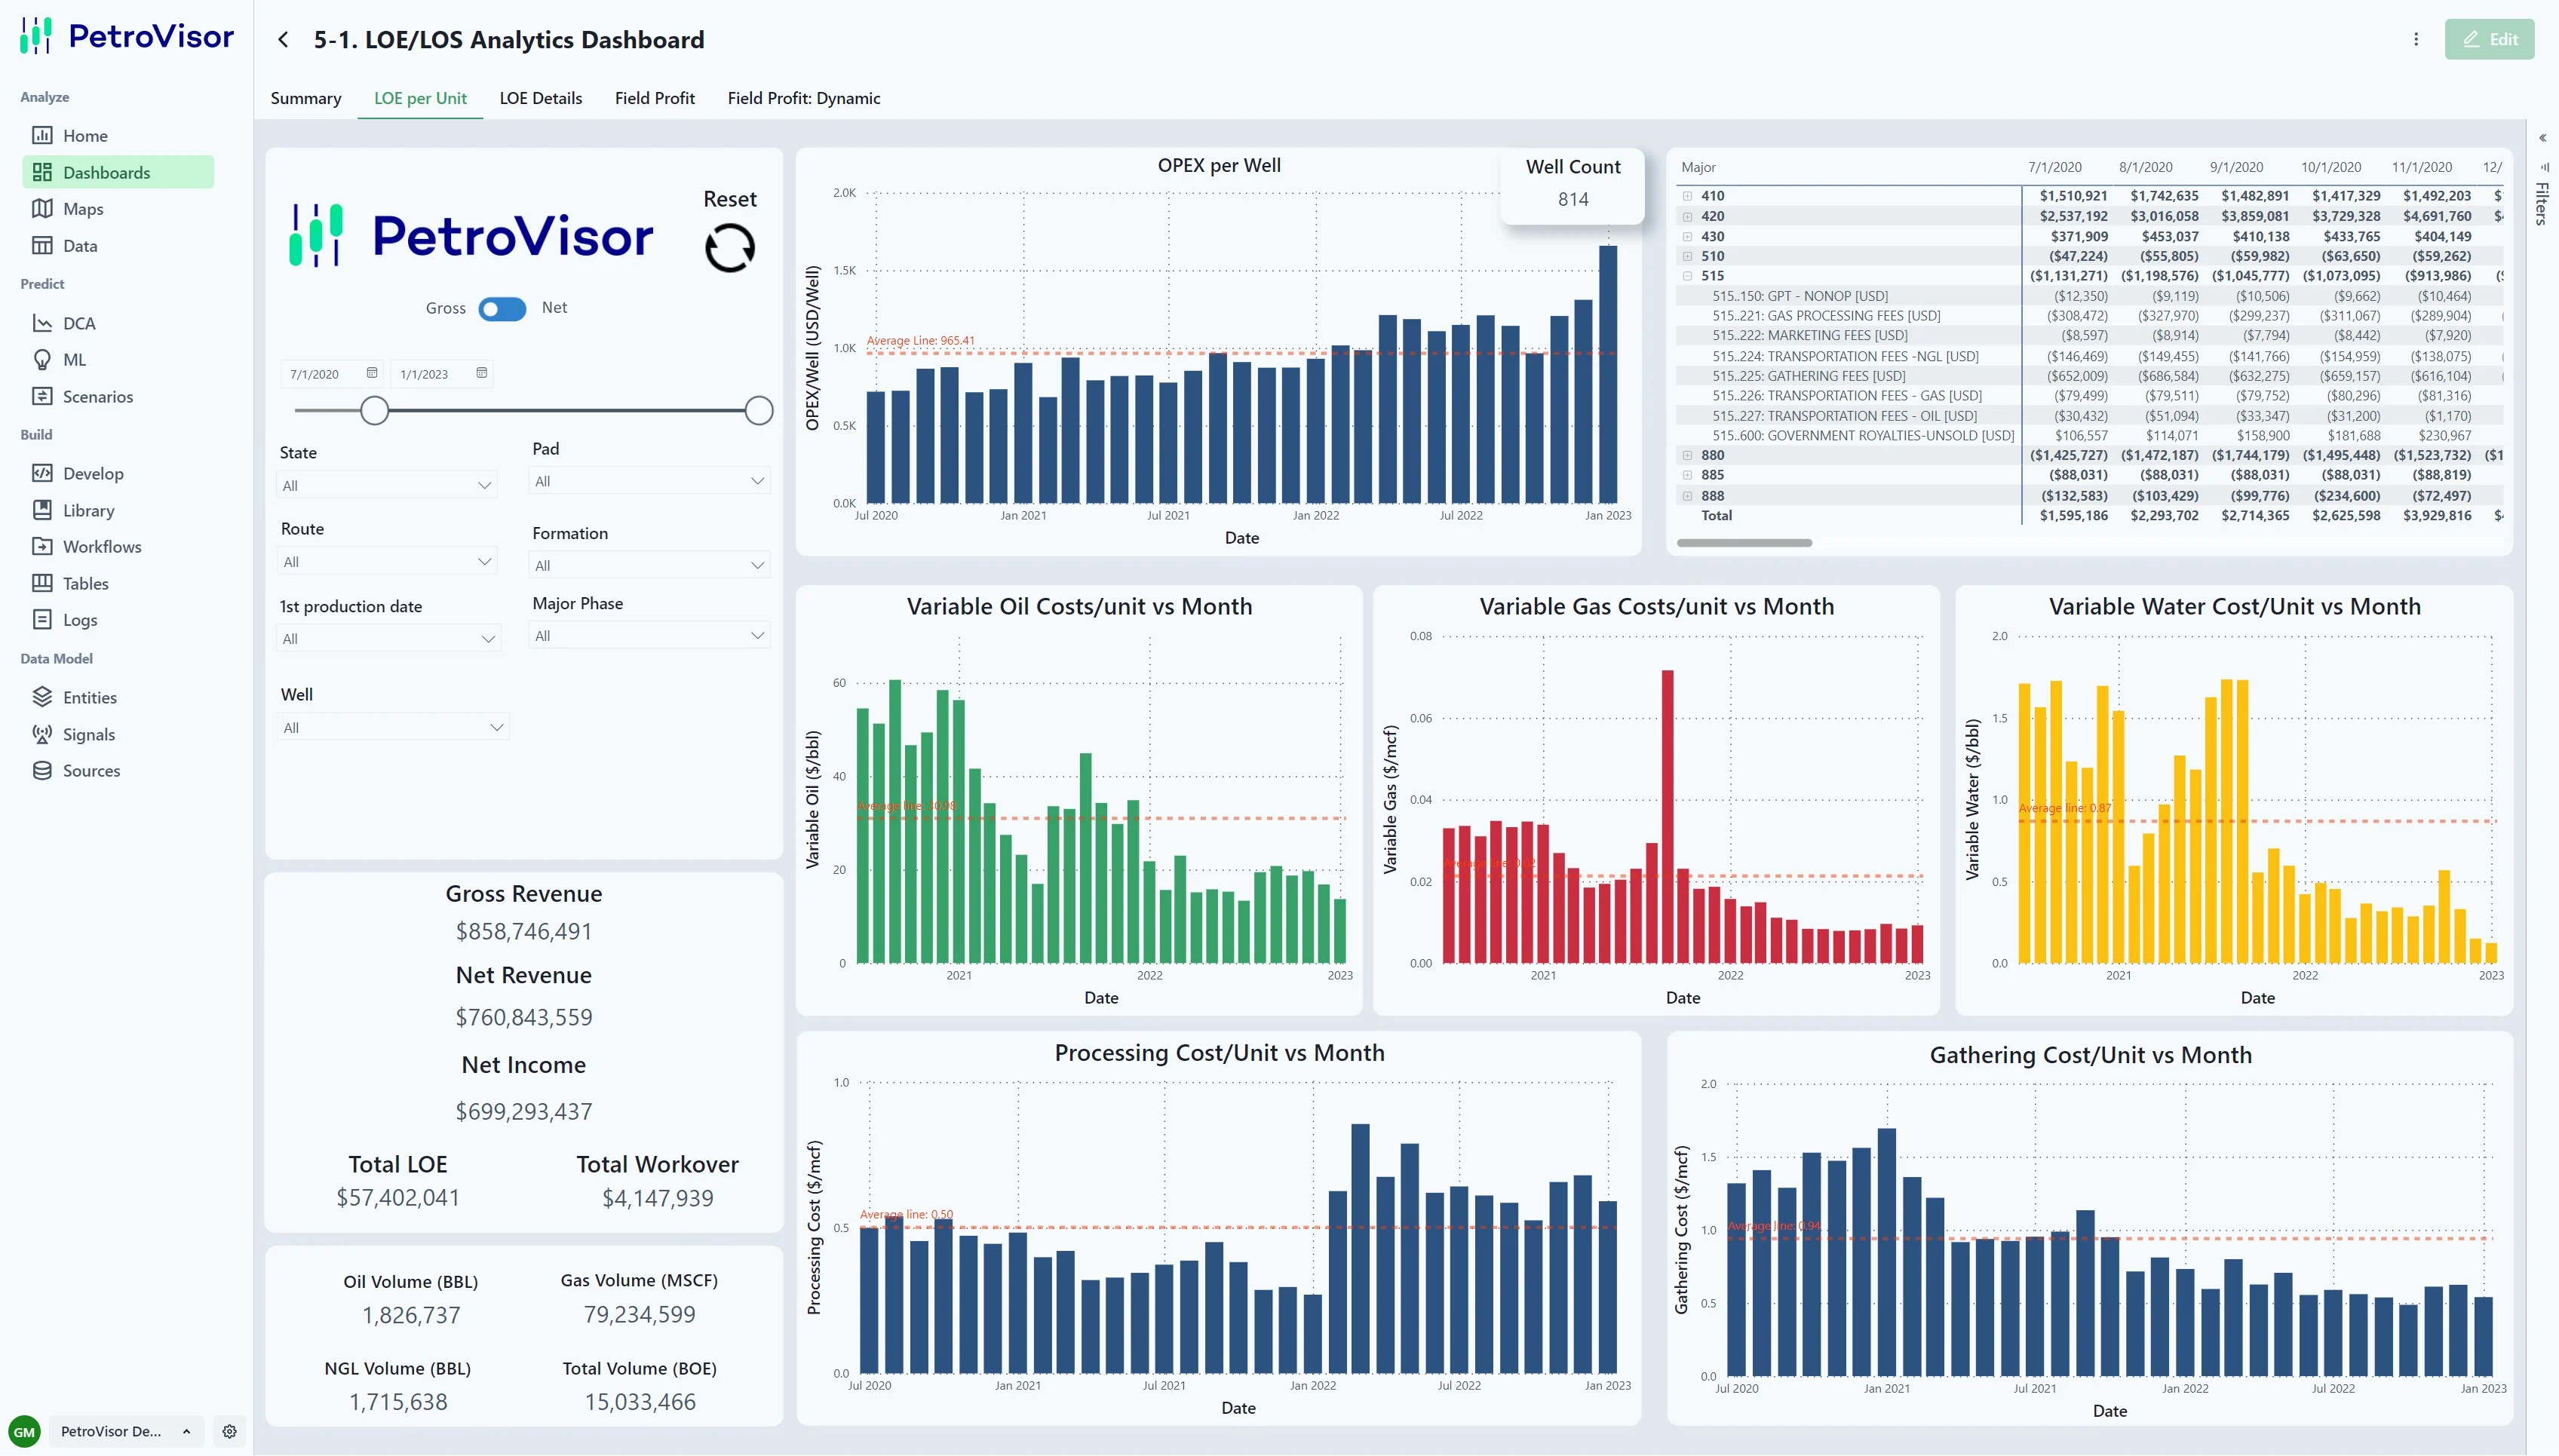
Task: Open the Formation dropdown
Action: [x=649, y=565]
